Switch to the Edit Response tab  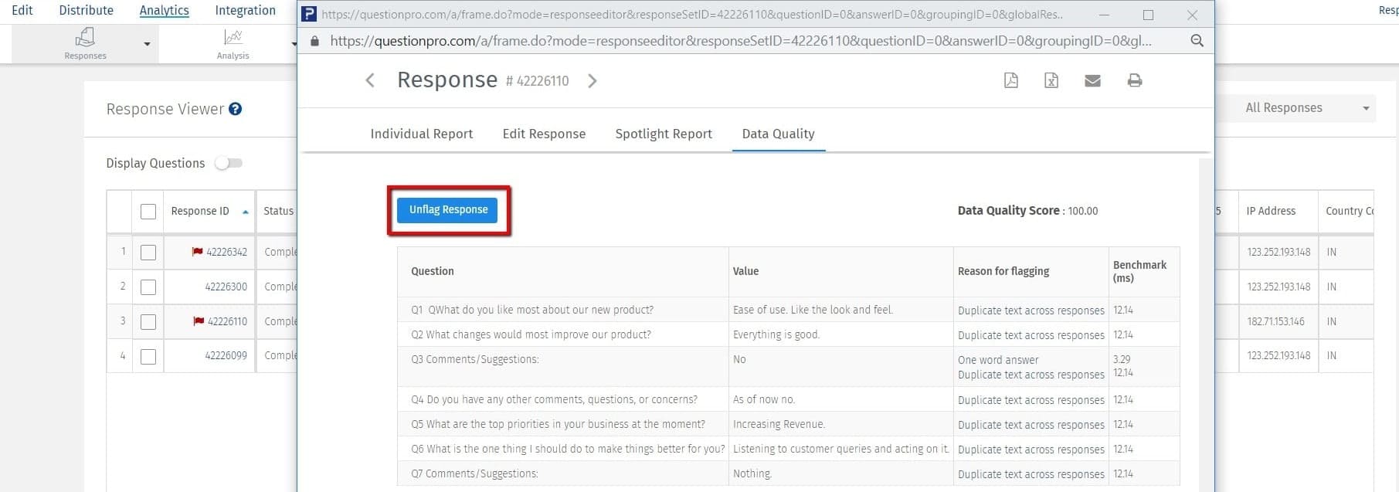click(x=544, y=134)
